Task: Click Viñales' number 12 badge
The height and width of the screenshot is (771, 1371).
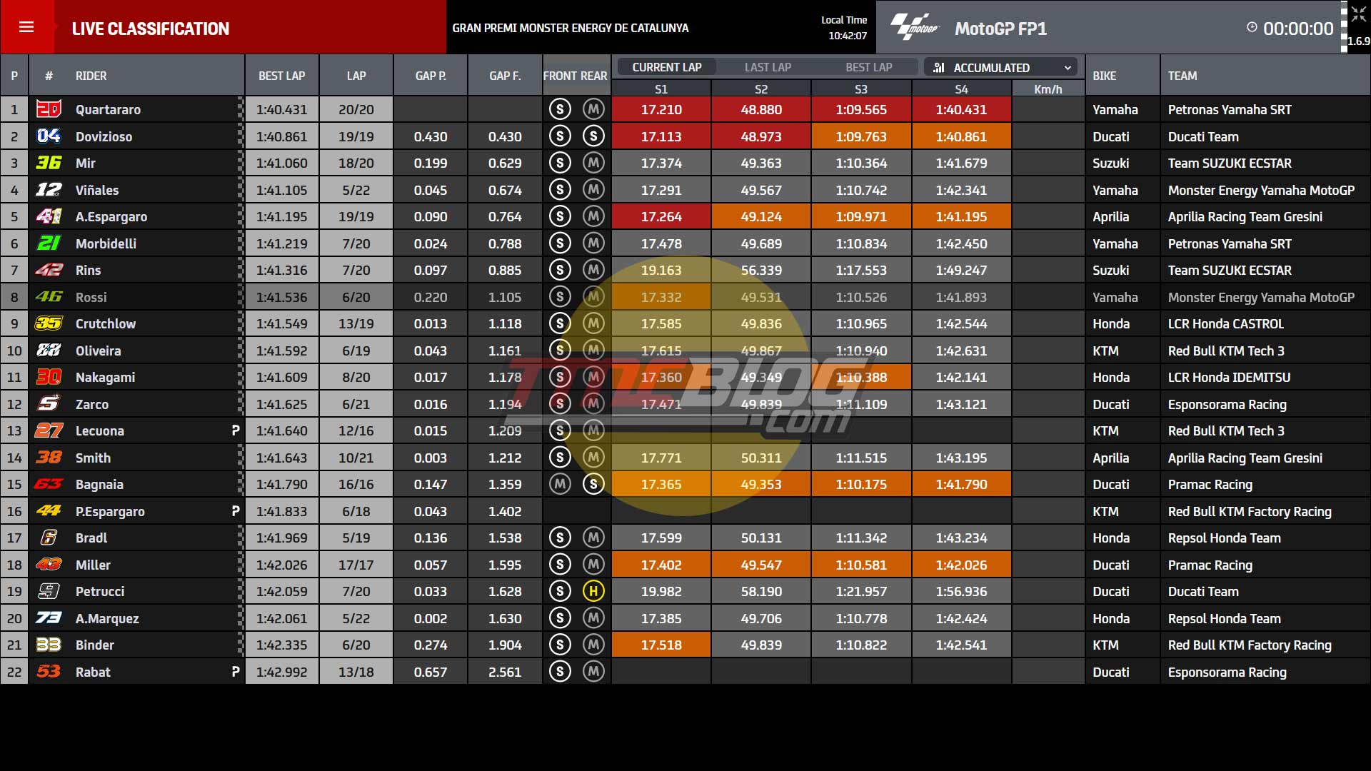Action: coord(49,189)
